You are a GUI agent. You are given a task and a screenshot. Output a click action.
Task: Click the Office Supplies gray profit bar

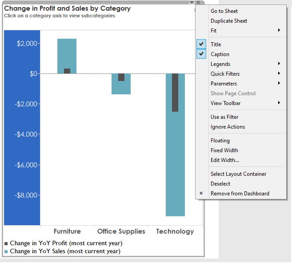tap(121, 77)
